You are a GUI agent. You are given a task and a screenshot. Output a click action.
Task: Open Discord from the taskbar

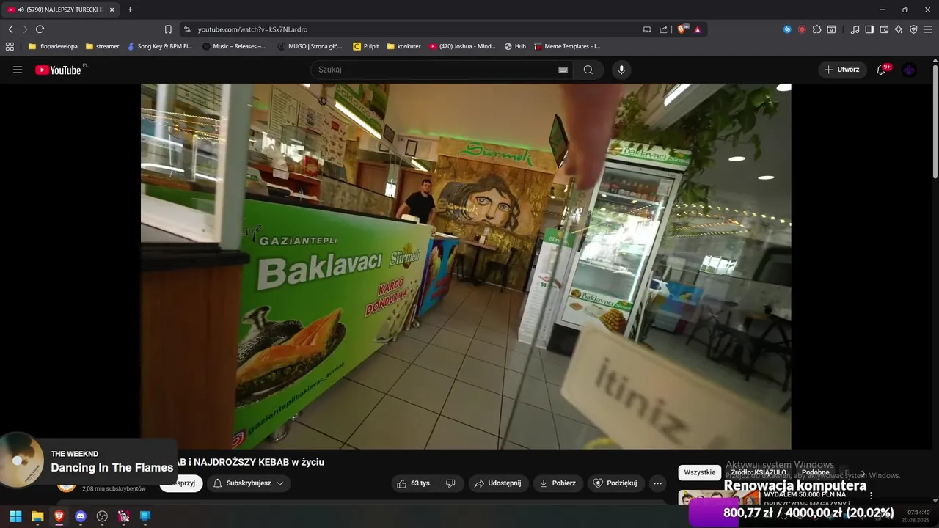[x=81, y=516]
